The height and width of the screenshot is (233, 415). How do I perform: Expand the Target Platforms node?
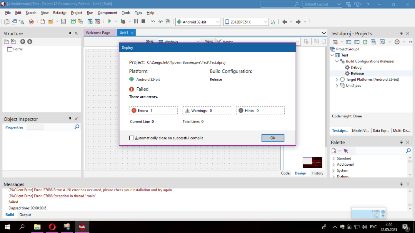(337, 79)
